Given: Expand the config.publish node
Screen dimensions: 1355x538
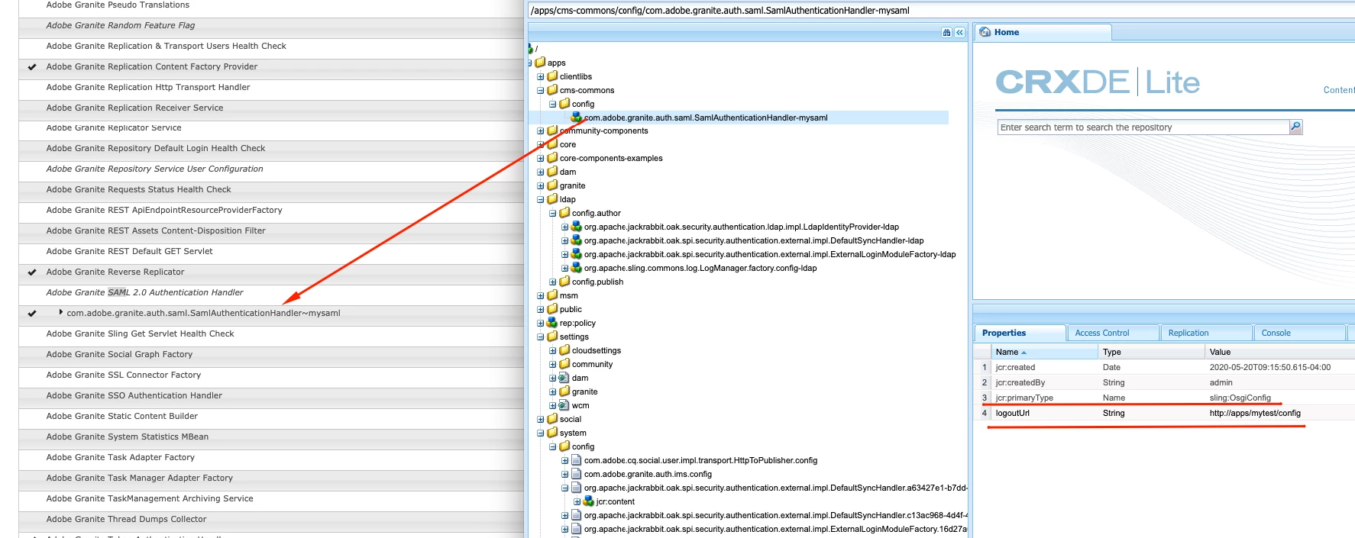Looking at the screenshot, I should [x=553, y=282].
